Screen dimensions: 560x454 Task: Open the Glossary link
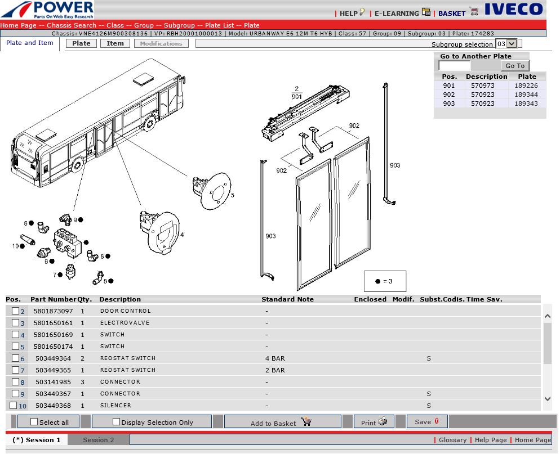coord(452,440)
